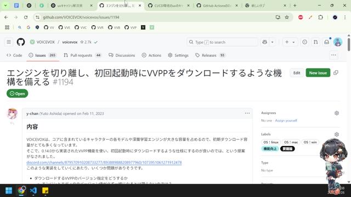This screenshot has width=351, height=197.
Task: Click the address bar URL
Action: pos(81,17)
